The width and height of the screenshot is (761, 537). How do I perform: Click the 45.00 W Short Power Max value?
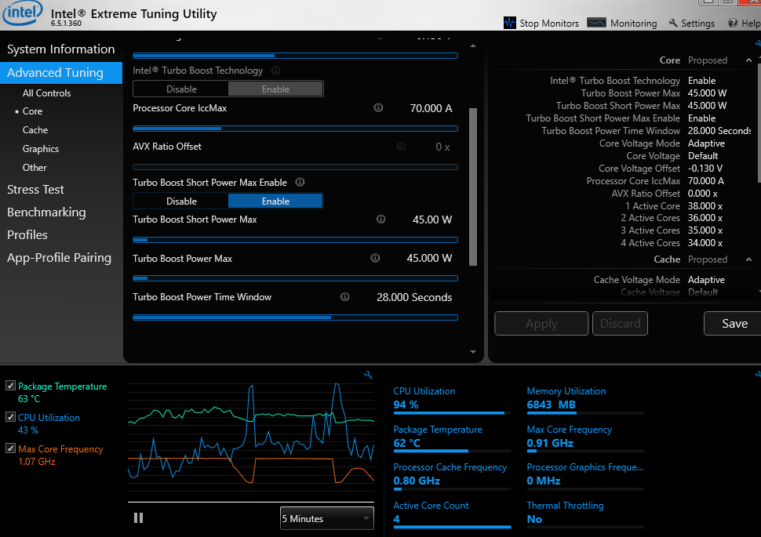click(x=432, y=220)
